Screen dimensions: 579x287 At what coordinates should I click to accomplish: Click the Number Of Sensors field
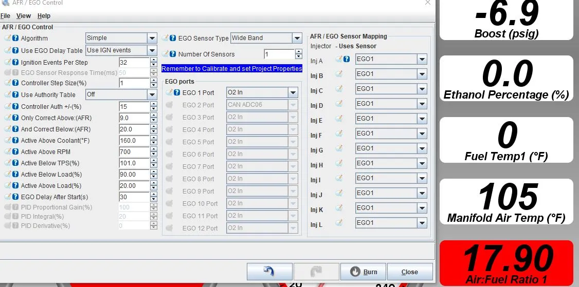point(279,54)
